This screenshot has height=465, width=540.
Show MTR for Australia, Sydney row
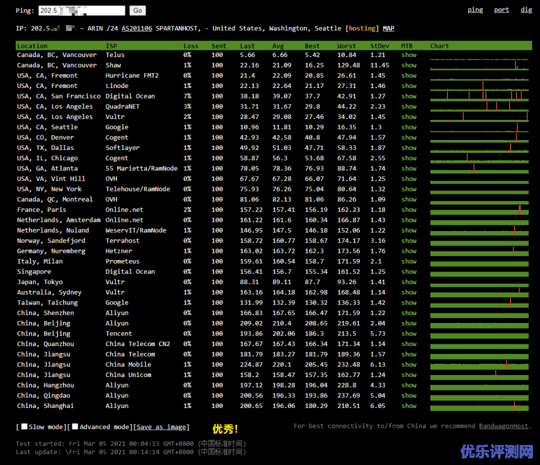point(409,292)
